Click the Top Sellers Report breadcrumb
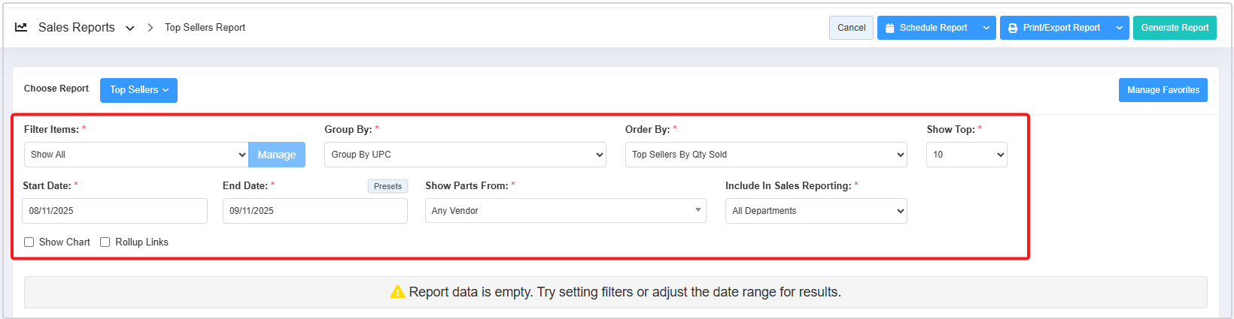Image resolution: width=1234 pixels, height=319 pixels. (x=205, y=28)
